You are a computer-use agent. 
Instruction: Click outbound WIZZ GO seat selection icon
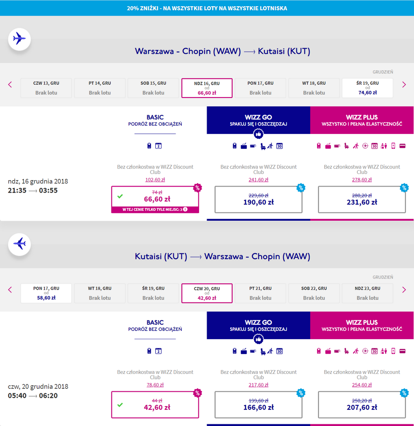click(262, 146)
